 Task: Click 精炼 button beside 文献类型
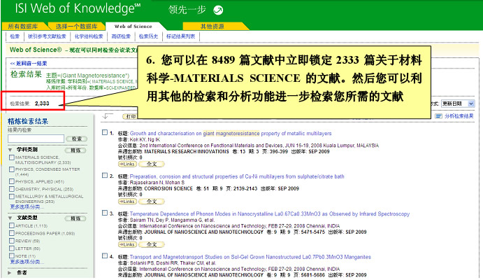point(75,218)
